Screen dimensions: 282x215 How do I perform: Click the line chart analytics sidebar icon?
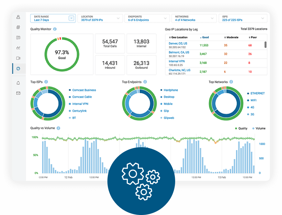click(18, 48)
